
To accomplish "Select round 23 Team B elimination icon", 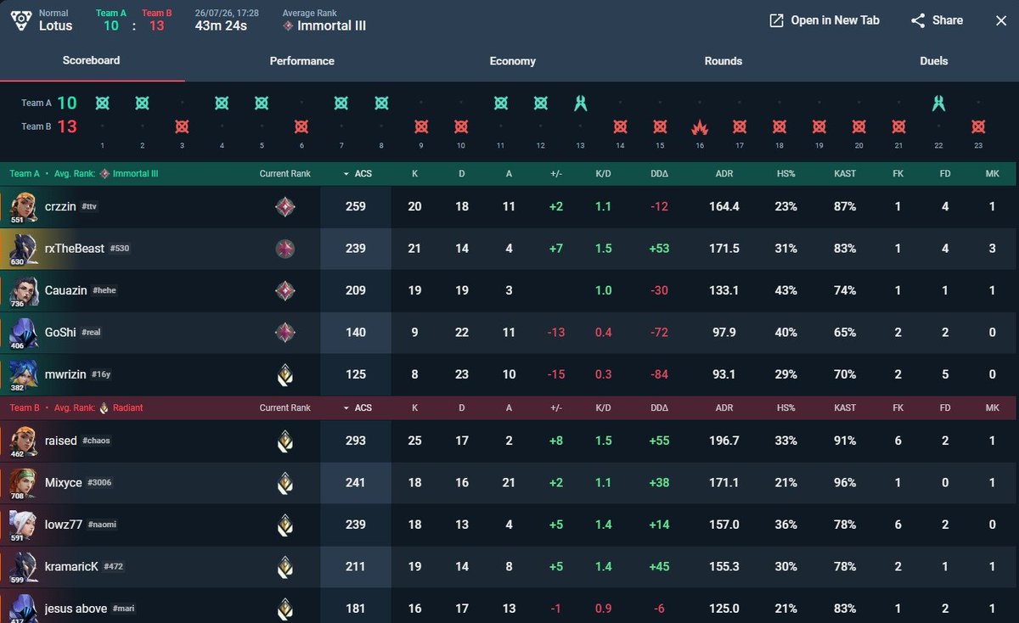I will 978,127.
